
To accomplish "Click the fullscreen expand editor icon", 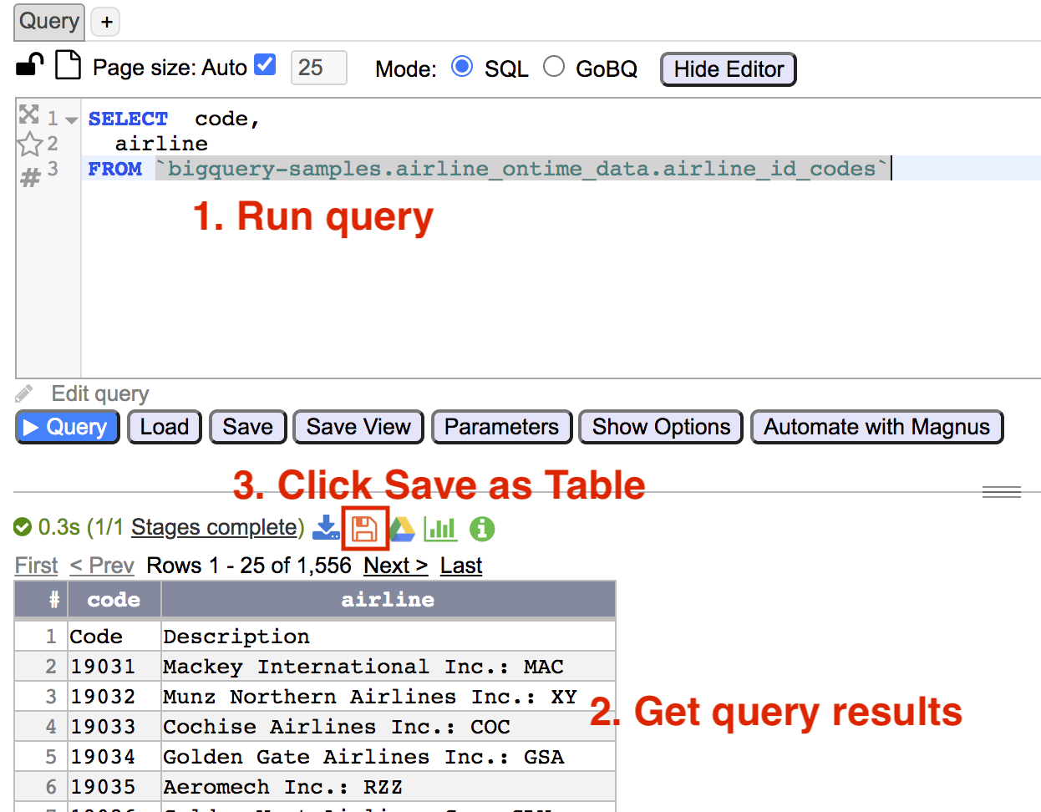I will tap(29, 114).
